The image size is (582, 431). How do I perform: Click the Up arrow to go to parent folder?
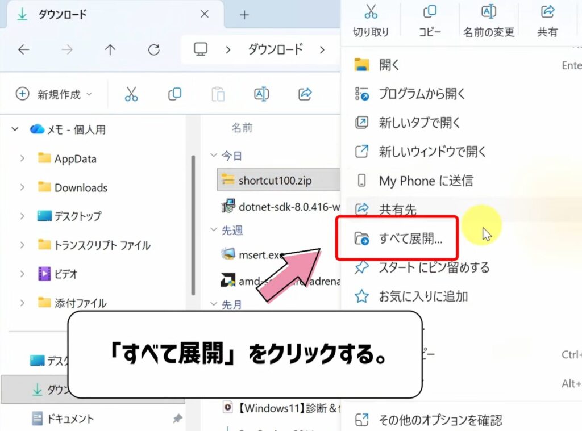[110, 50]
